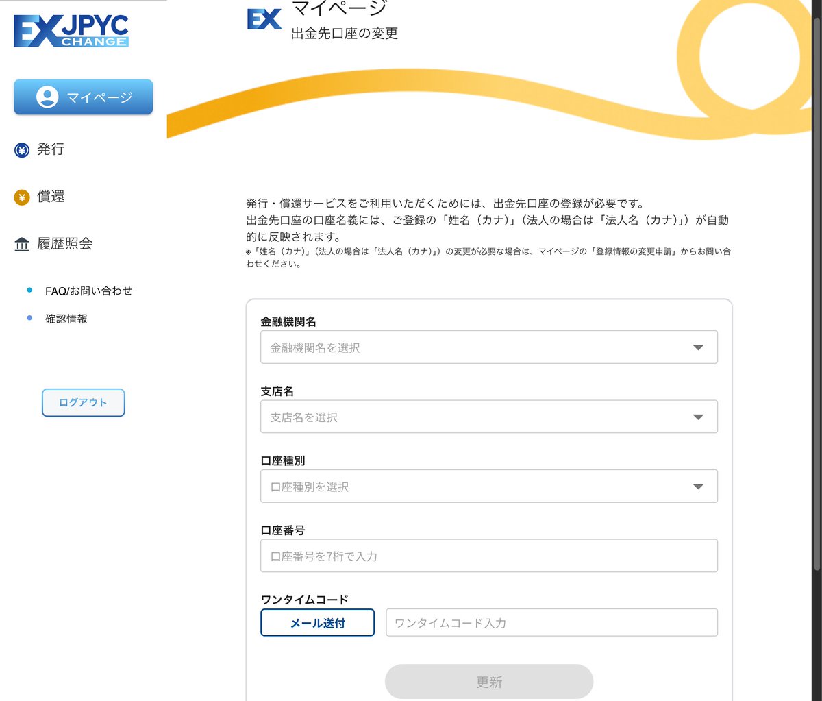Expand the 金融機関名 dropdown arrow

pos(698,347)
